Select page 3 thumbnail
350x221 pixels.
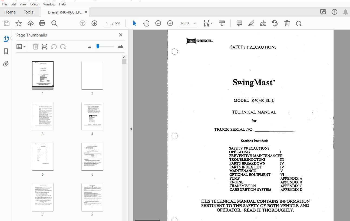(43, 116)
